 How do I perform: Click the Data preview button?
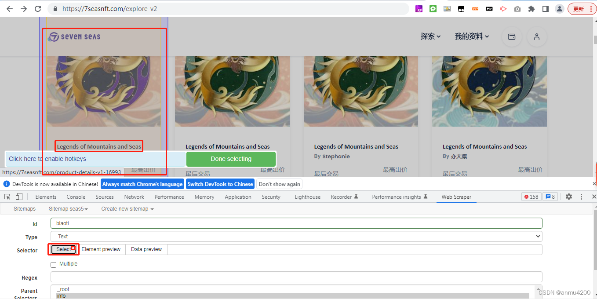[x=146, y=249]
